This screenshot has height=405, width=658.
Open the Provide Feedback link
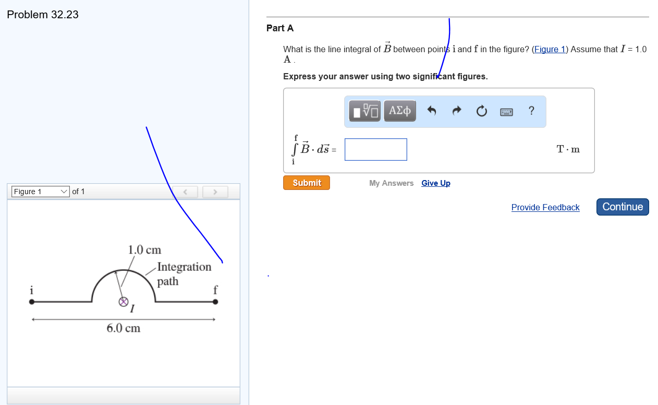pyautogui.click(x=545, y=207)
